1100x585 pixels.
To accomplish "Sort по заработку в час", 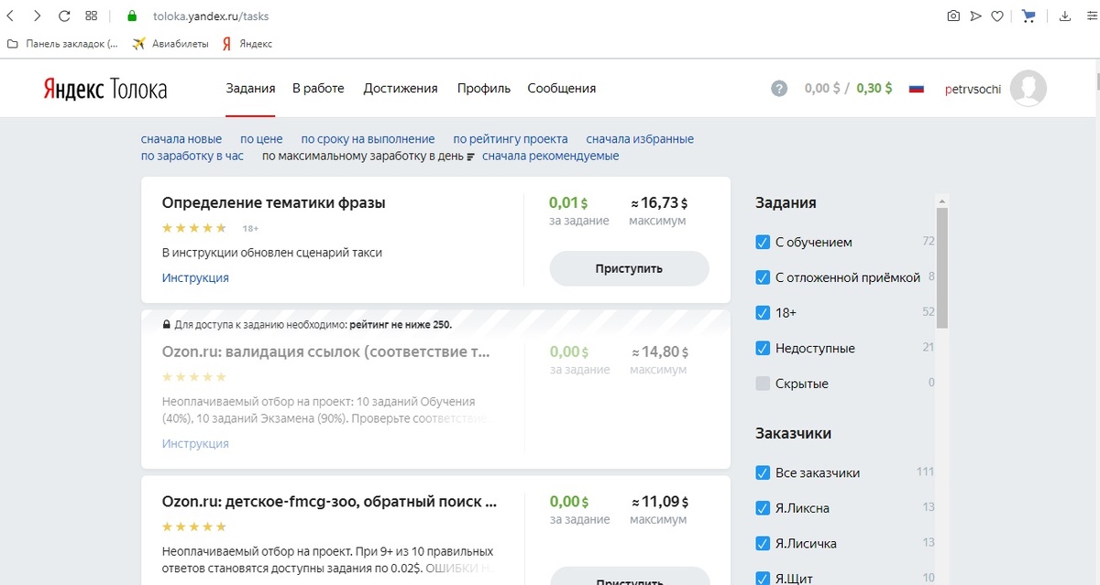I will click(x=192, y=157).
